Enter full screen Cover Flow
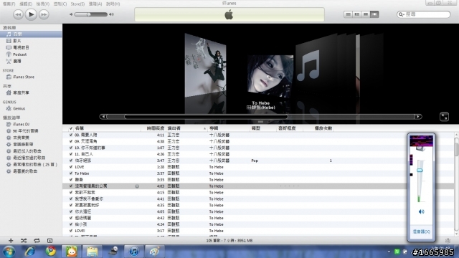The width and height of the screenshot is (459, 258). pyautogui.click(x=444, y=117)
